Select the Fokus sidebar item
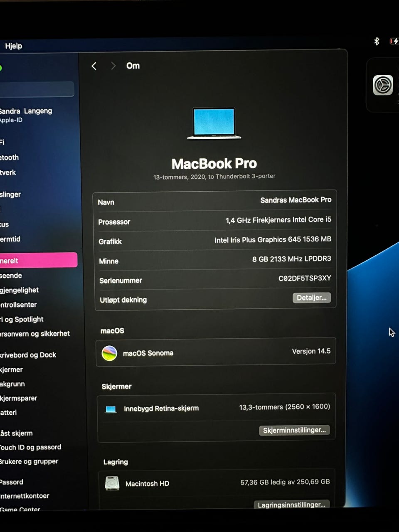399x532 pixels. tap(4, 224)
